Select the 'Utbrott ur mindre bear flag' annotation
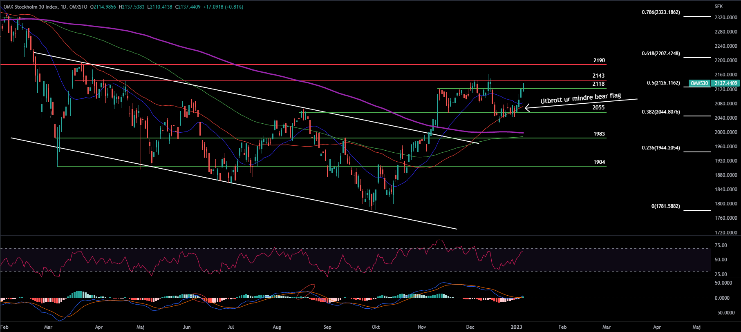This screenshot has width=741, height=332. point(580,98)
